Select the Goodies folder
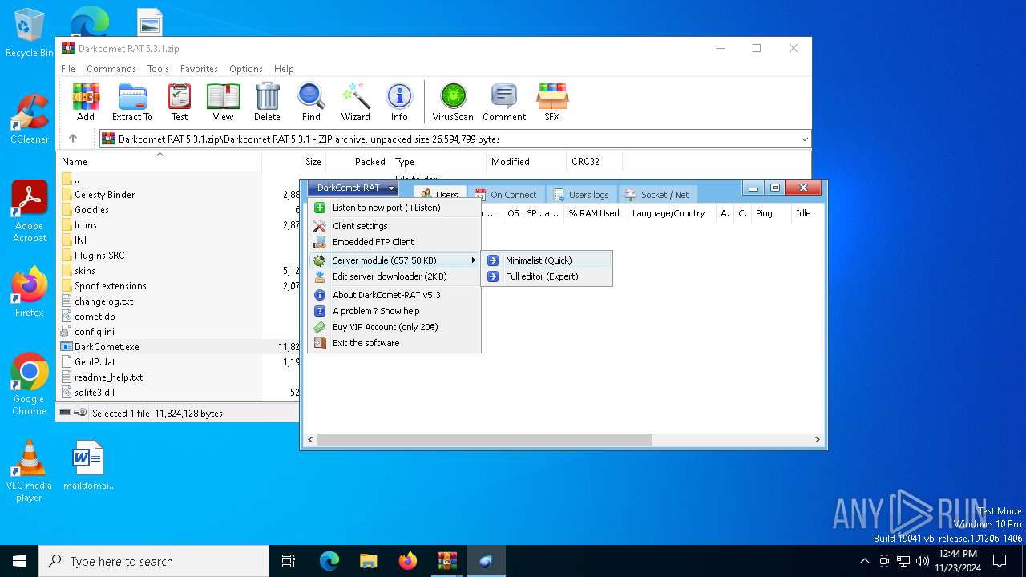The width and height of the screenshot is (1026, 577). pos(91,210)
